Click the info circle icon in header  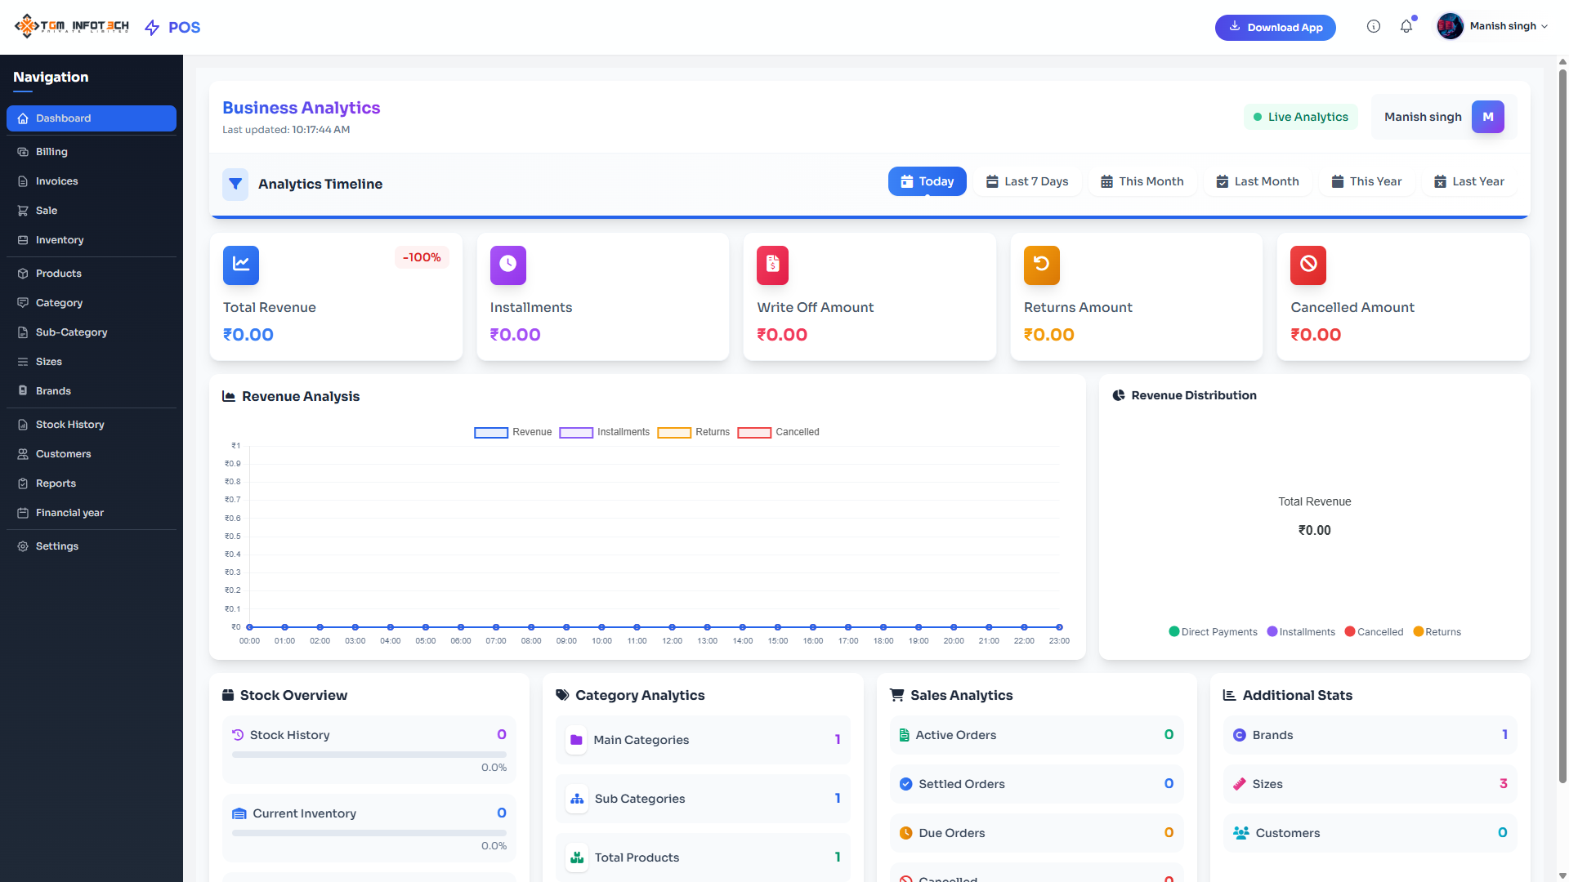pos(1374,27)
